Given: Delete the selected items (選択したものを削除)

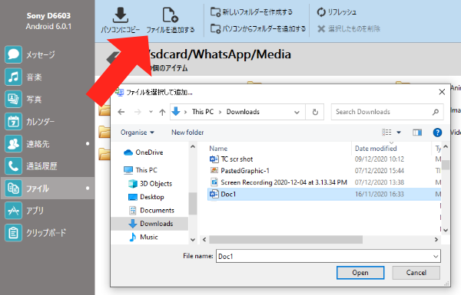Looking at the screenshot, I should pyautogui.click(x=349, y=29).
